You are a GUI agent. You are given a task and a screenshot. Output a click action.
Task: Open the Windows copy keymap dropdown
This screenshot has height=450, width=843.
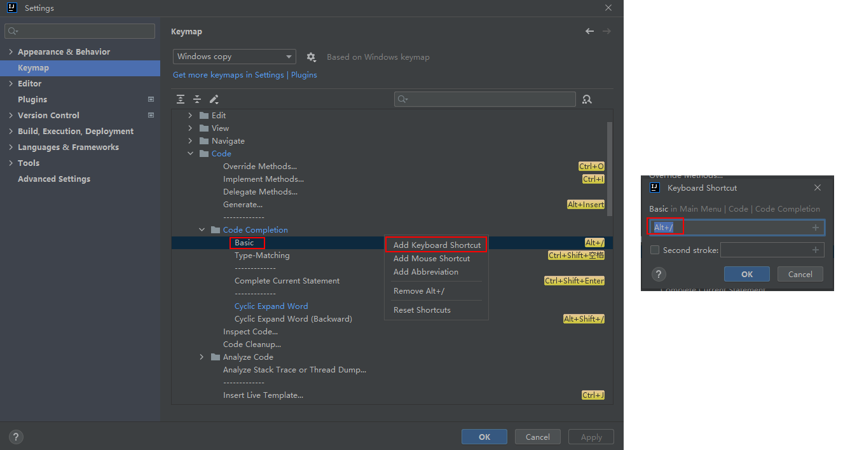tap(235, 57)
